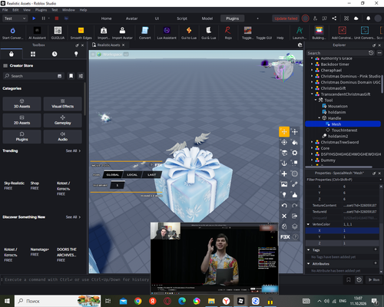Expand the Dummy model in Explorer

(312, 160)
